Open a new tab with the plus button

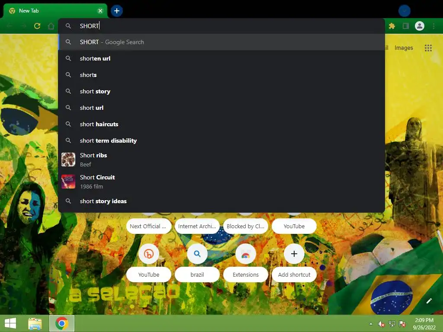tap(117, 11)
